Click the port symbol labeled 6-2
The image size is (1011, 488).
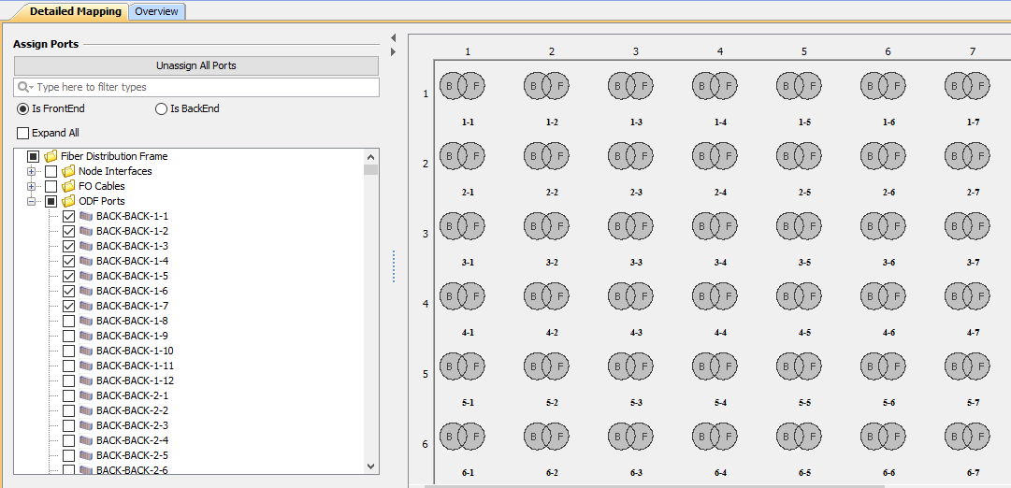pos(546,438)
